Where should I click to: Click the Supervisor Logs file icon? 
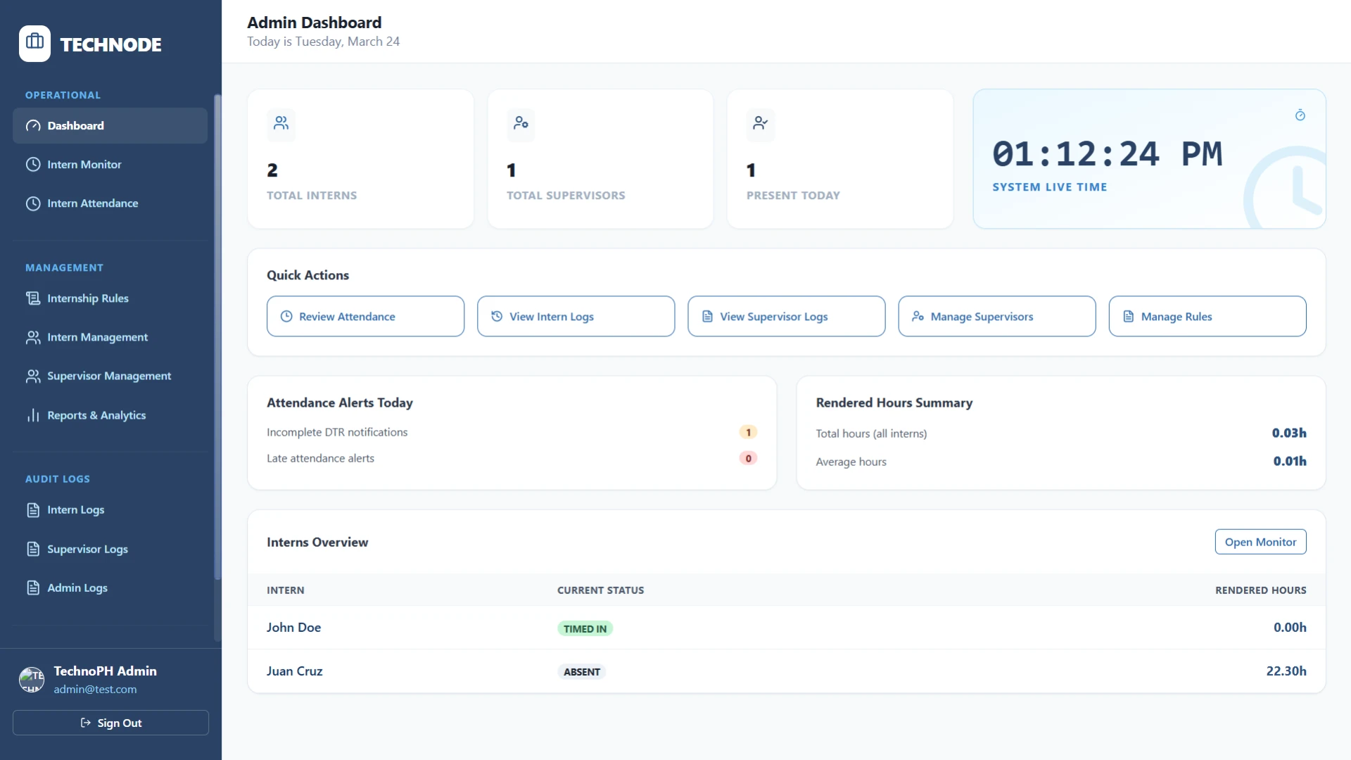click(x=33, y=549)
